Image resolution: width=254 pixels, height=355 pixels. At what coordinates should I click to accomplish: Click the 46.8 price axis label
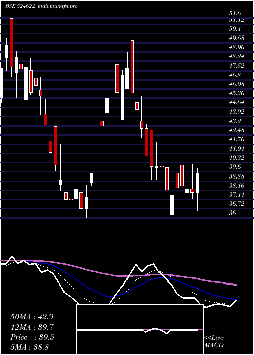pos(235,75)
